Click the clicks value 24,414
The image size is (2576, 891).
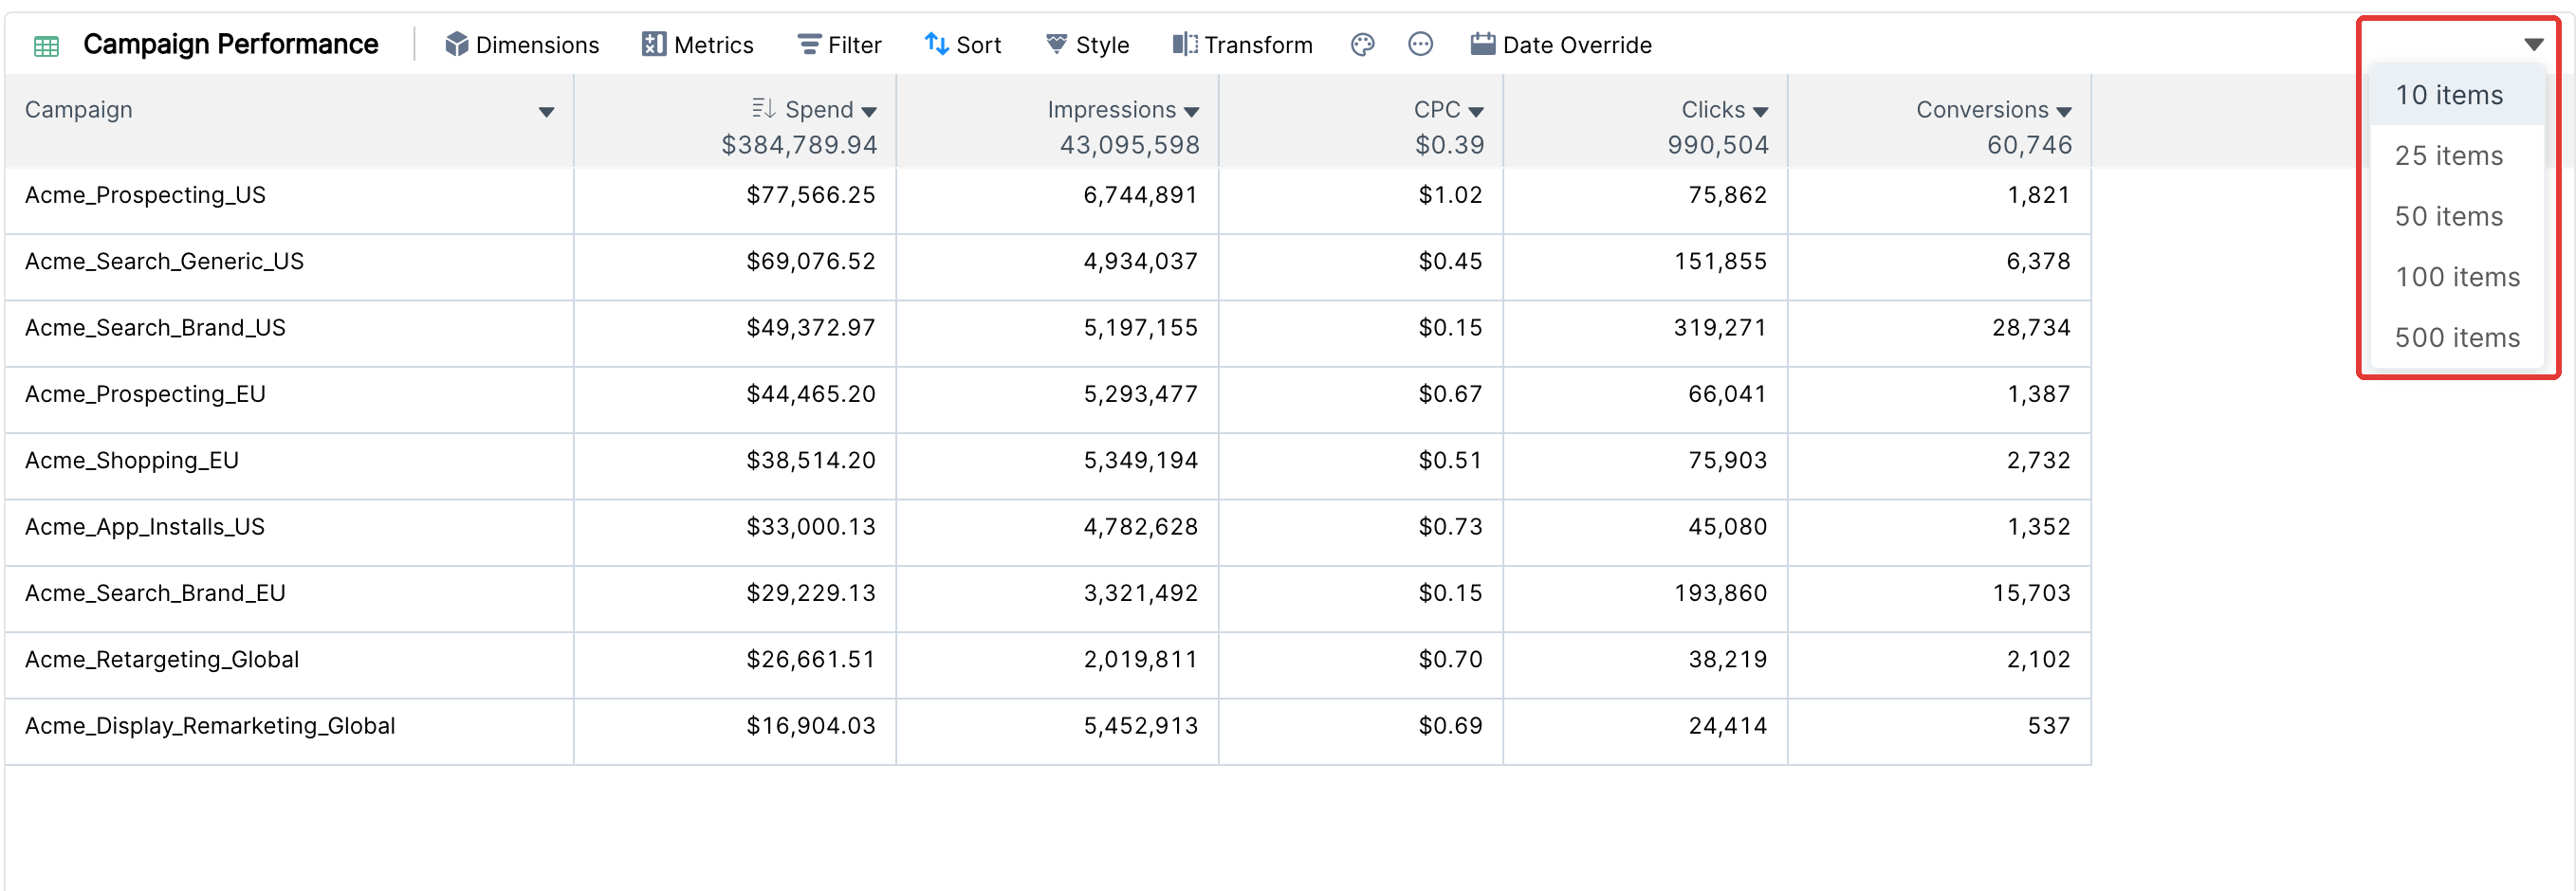coord(1727,726)
